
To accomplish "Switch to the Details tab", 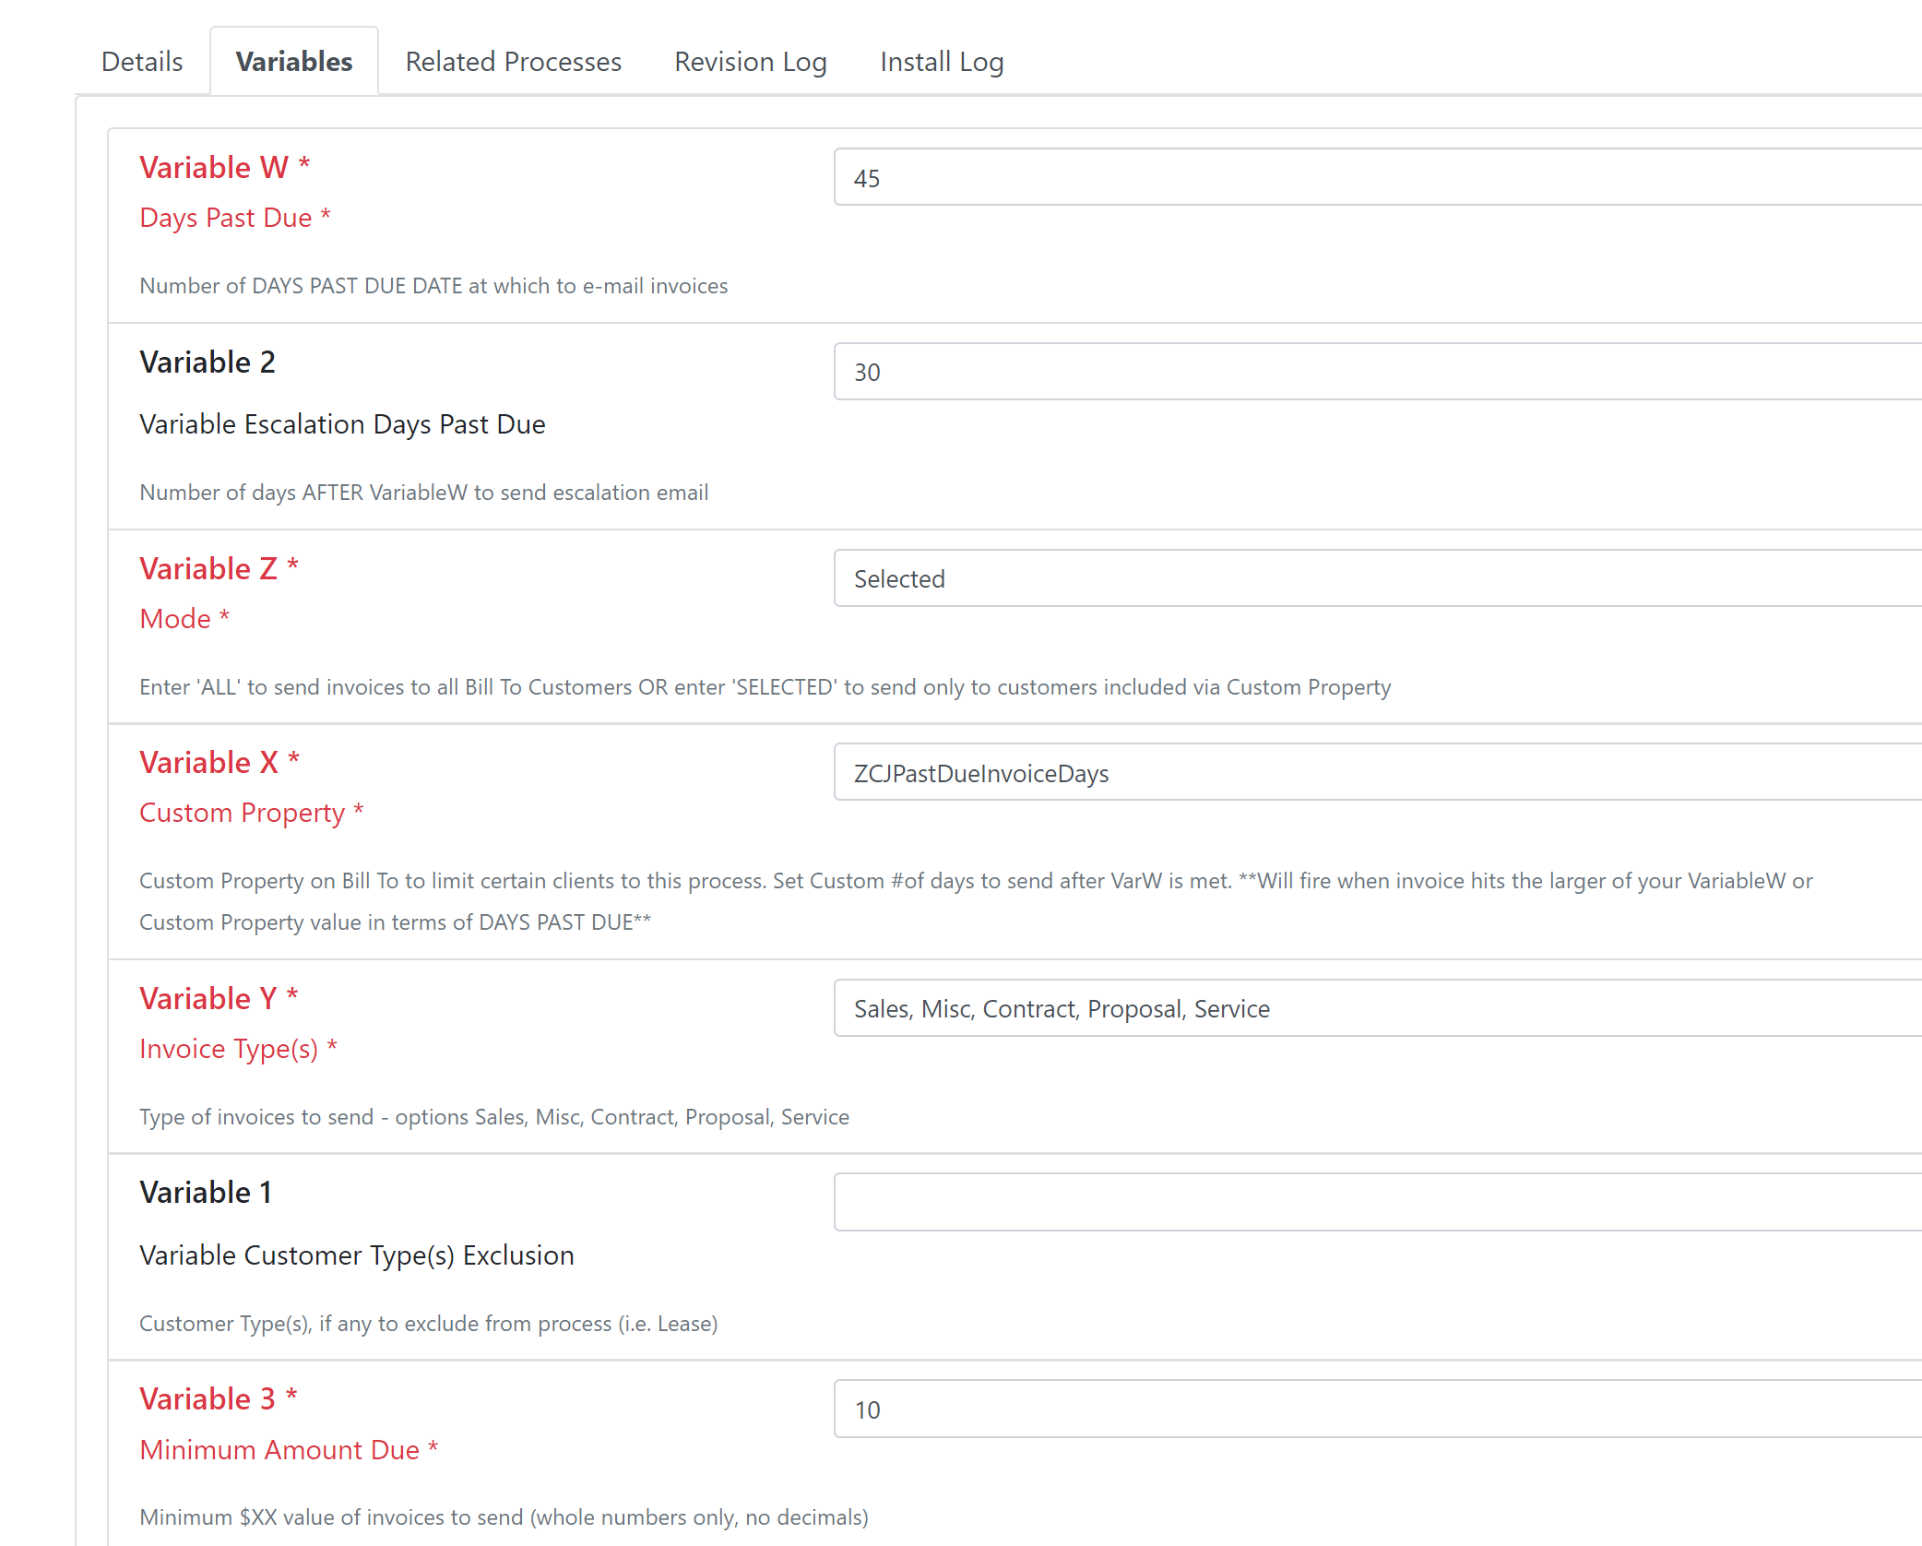I will pos(141,61).
